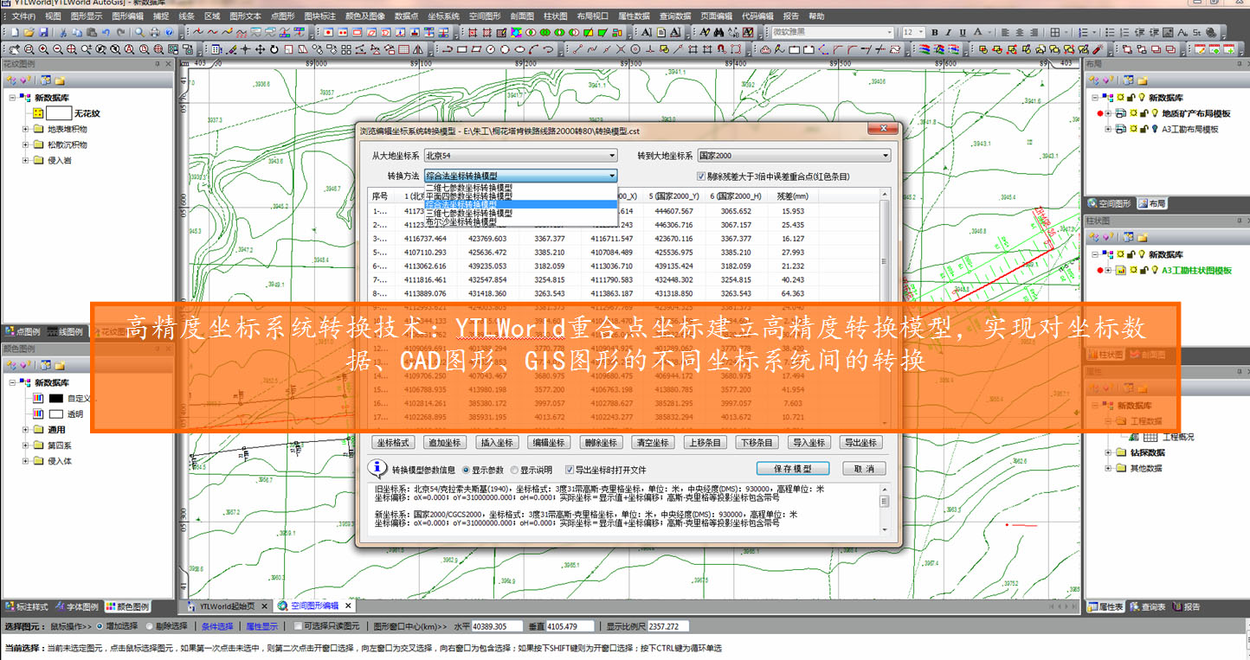This screenshot has width=1250, height=660.
Task: Open the 图形编辑 menu
Action: coord(128,16)
